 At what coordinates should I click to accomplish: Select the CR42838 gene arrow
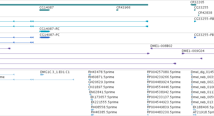point(199,15)
